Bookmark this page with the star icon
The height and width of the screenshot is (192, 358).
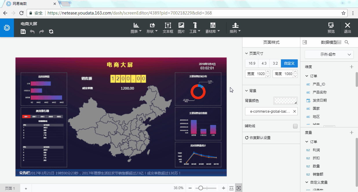tap(344, 13)
